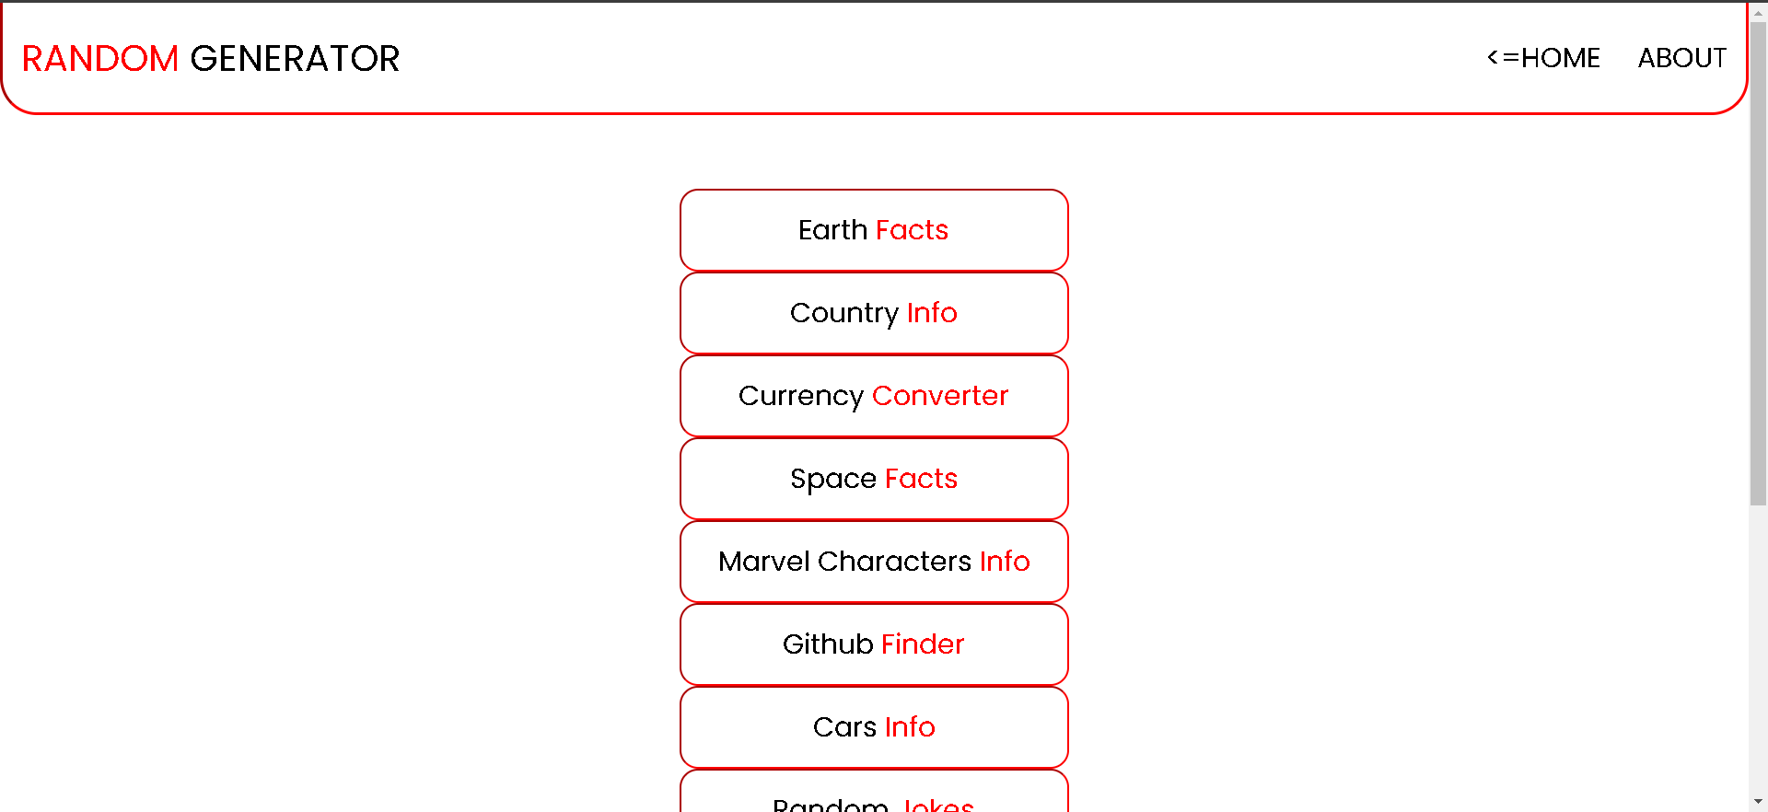The image size is (1768, 812).
Task: Choose the Space Facts option
Action: click(874, 479)
